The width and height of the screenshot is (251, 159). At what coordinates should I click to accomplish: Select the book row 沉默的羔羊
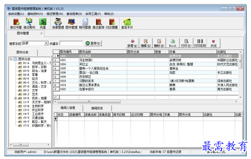tap(146, 81)
